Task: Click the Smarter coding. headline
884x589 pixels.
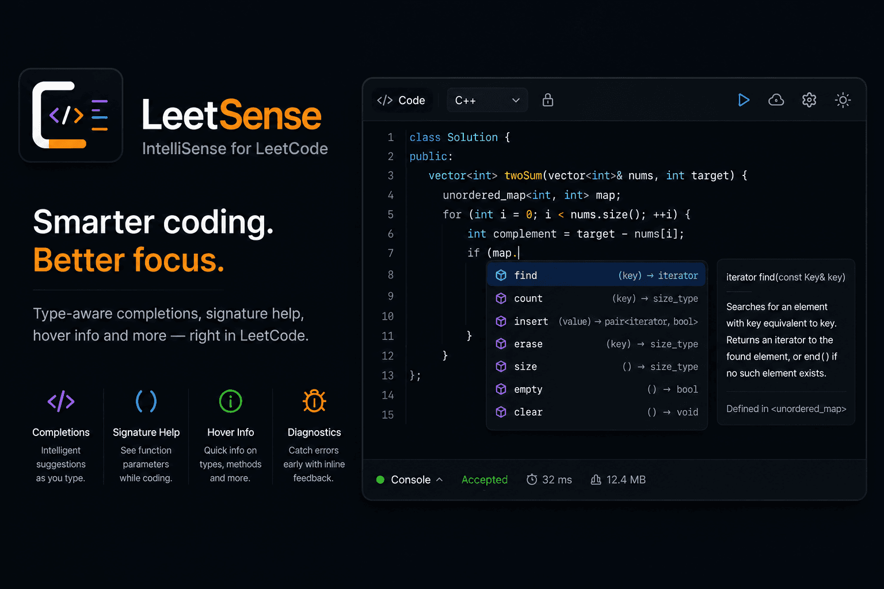Action: 153,222
